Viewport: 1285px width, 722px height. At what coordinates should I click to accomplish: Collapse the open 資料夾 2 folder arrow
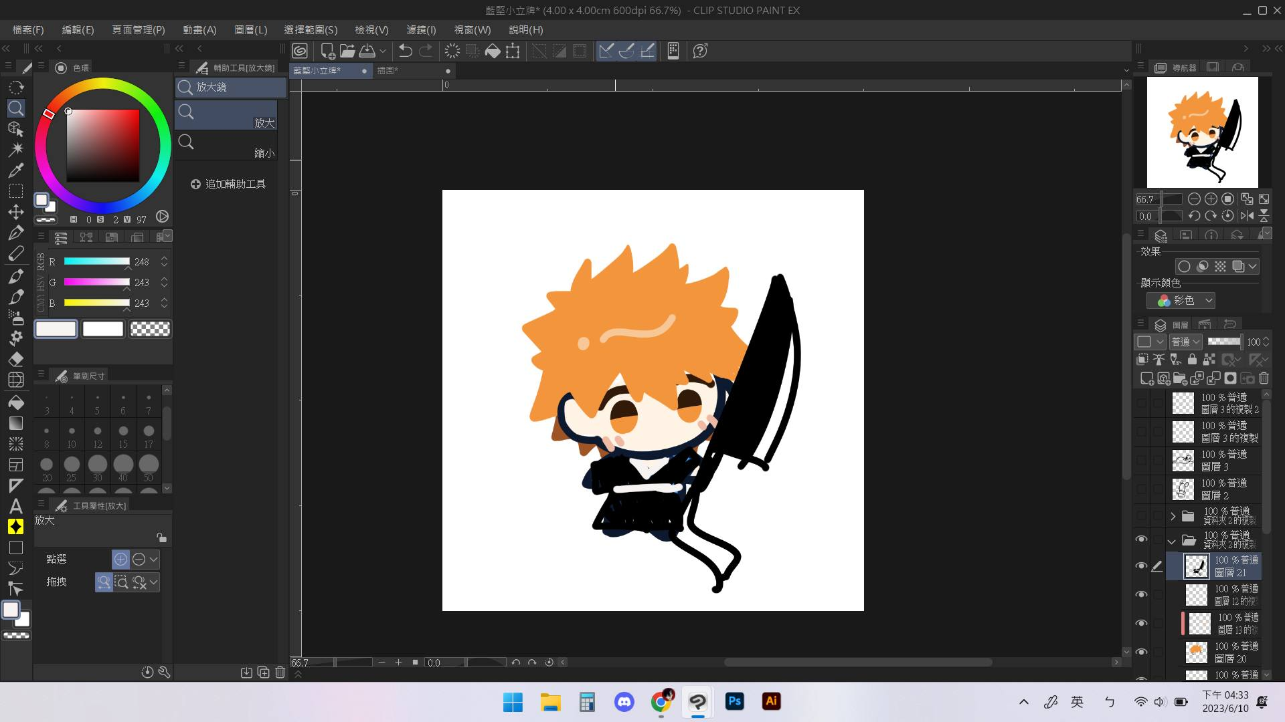coord(1172,541)
